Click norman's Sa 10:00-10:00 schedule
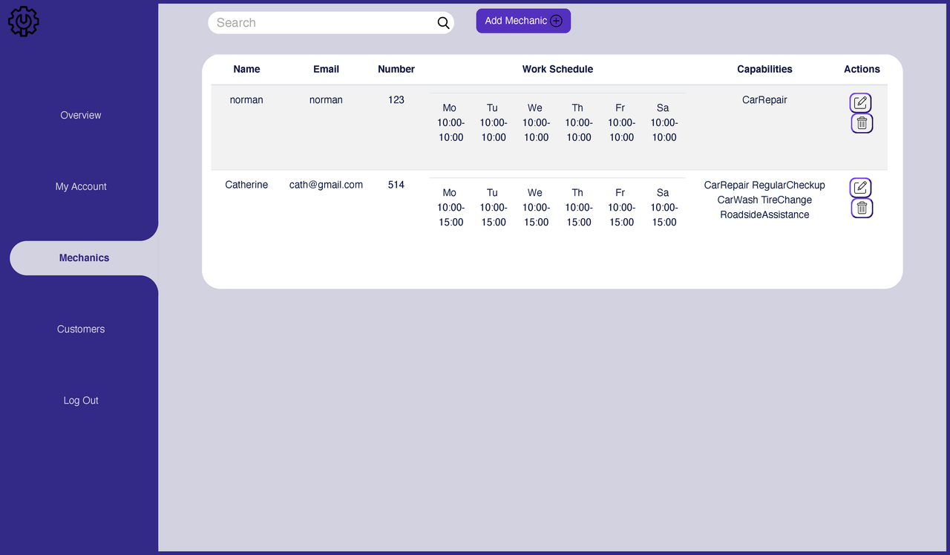 click(x=664, y=122)
